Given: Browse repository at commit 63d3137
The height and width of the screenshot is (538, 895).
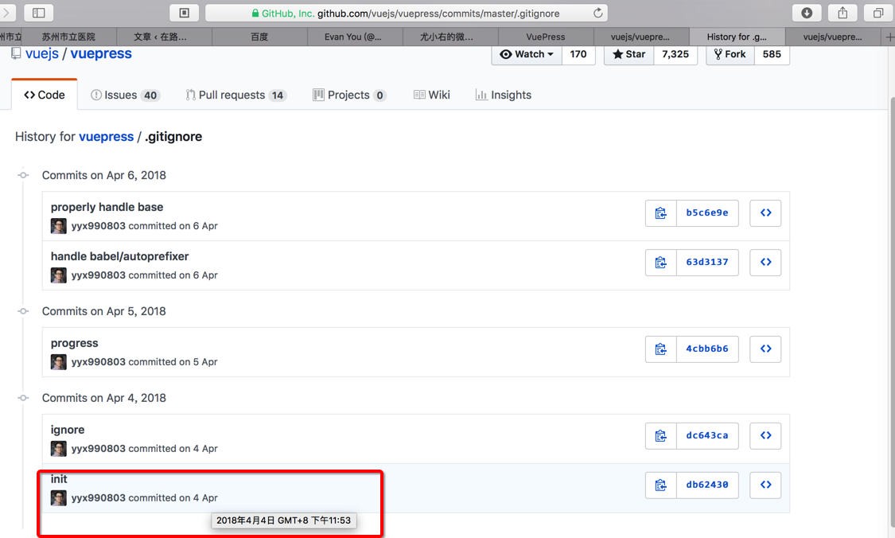Looking at the screenshot, I should pos(765,262).
